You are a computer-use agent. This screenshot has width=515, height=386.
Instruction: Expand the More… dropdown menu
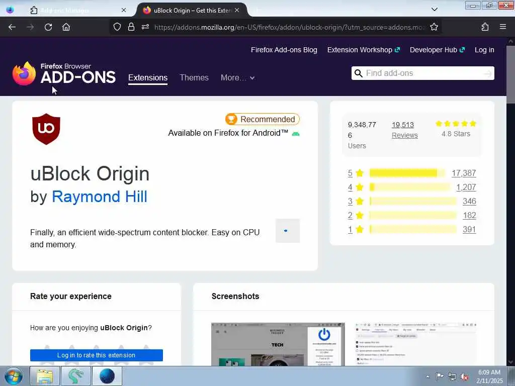237,78
